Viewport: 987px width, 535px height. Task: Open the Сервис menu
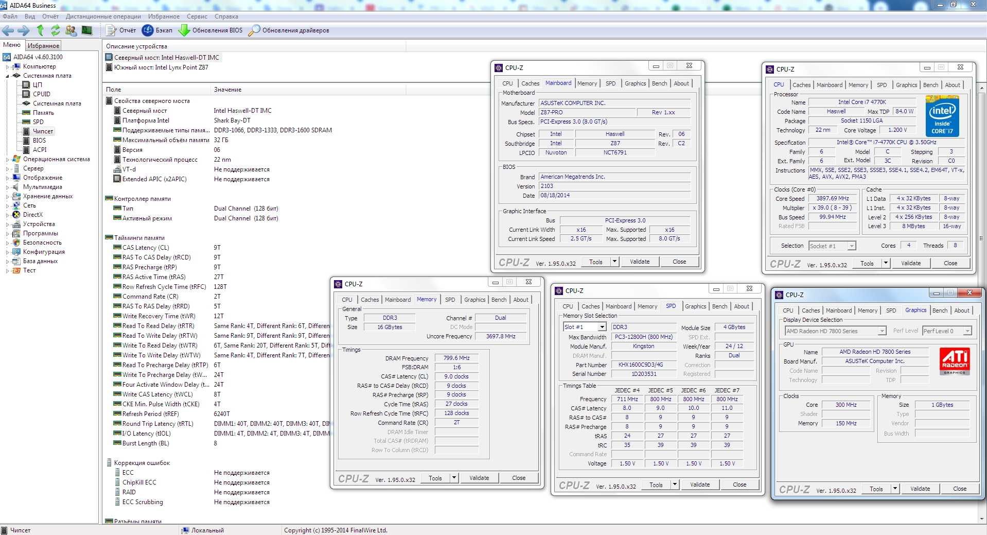click(x=197, y=16)
